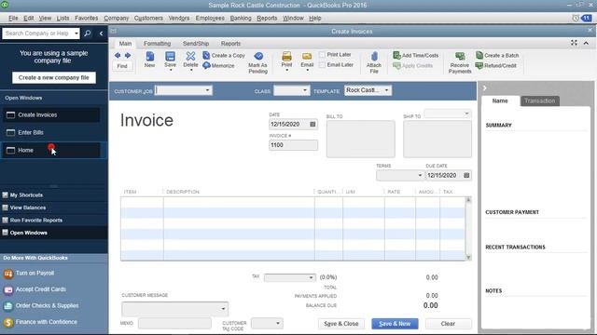Attach File to the invoice

tap(374, 62)
